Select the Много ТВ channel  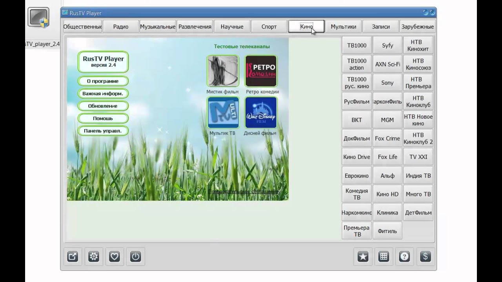click(x=418, y=194)
